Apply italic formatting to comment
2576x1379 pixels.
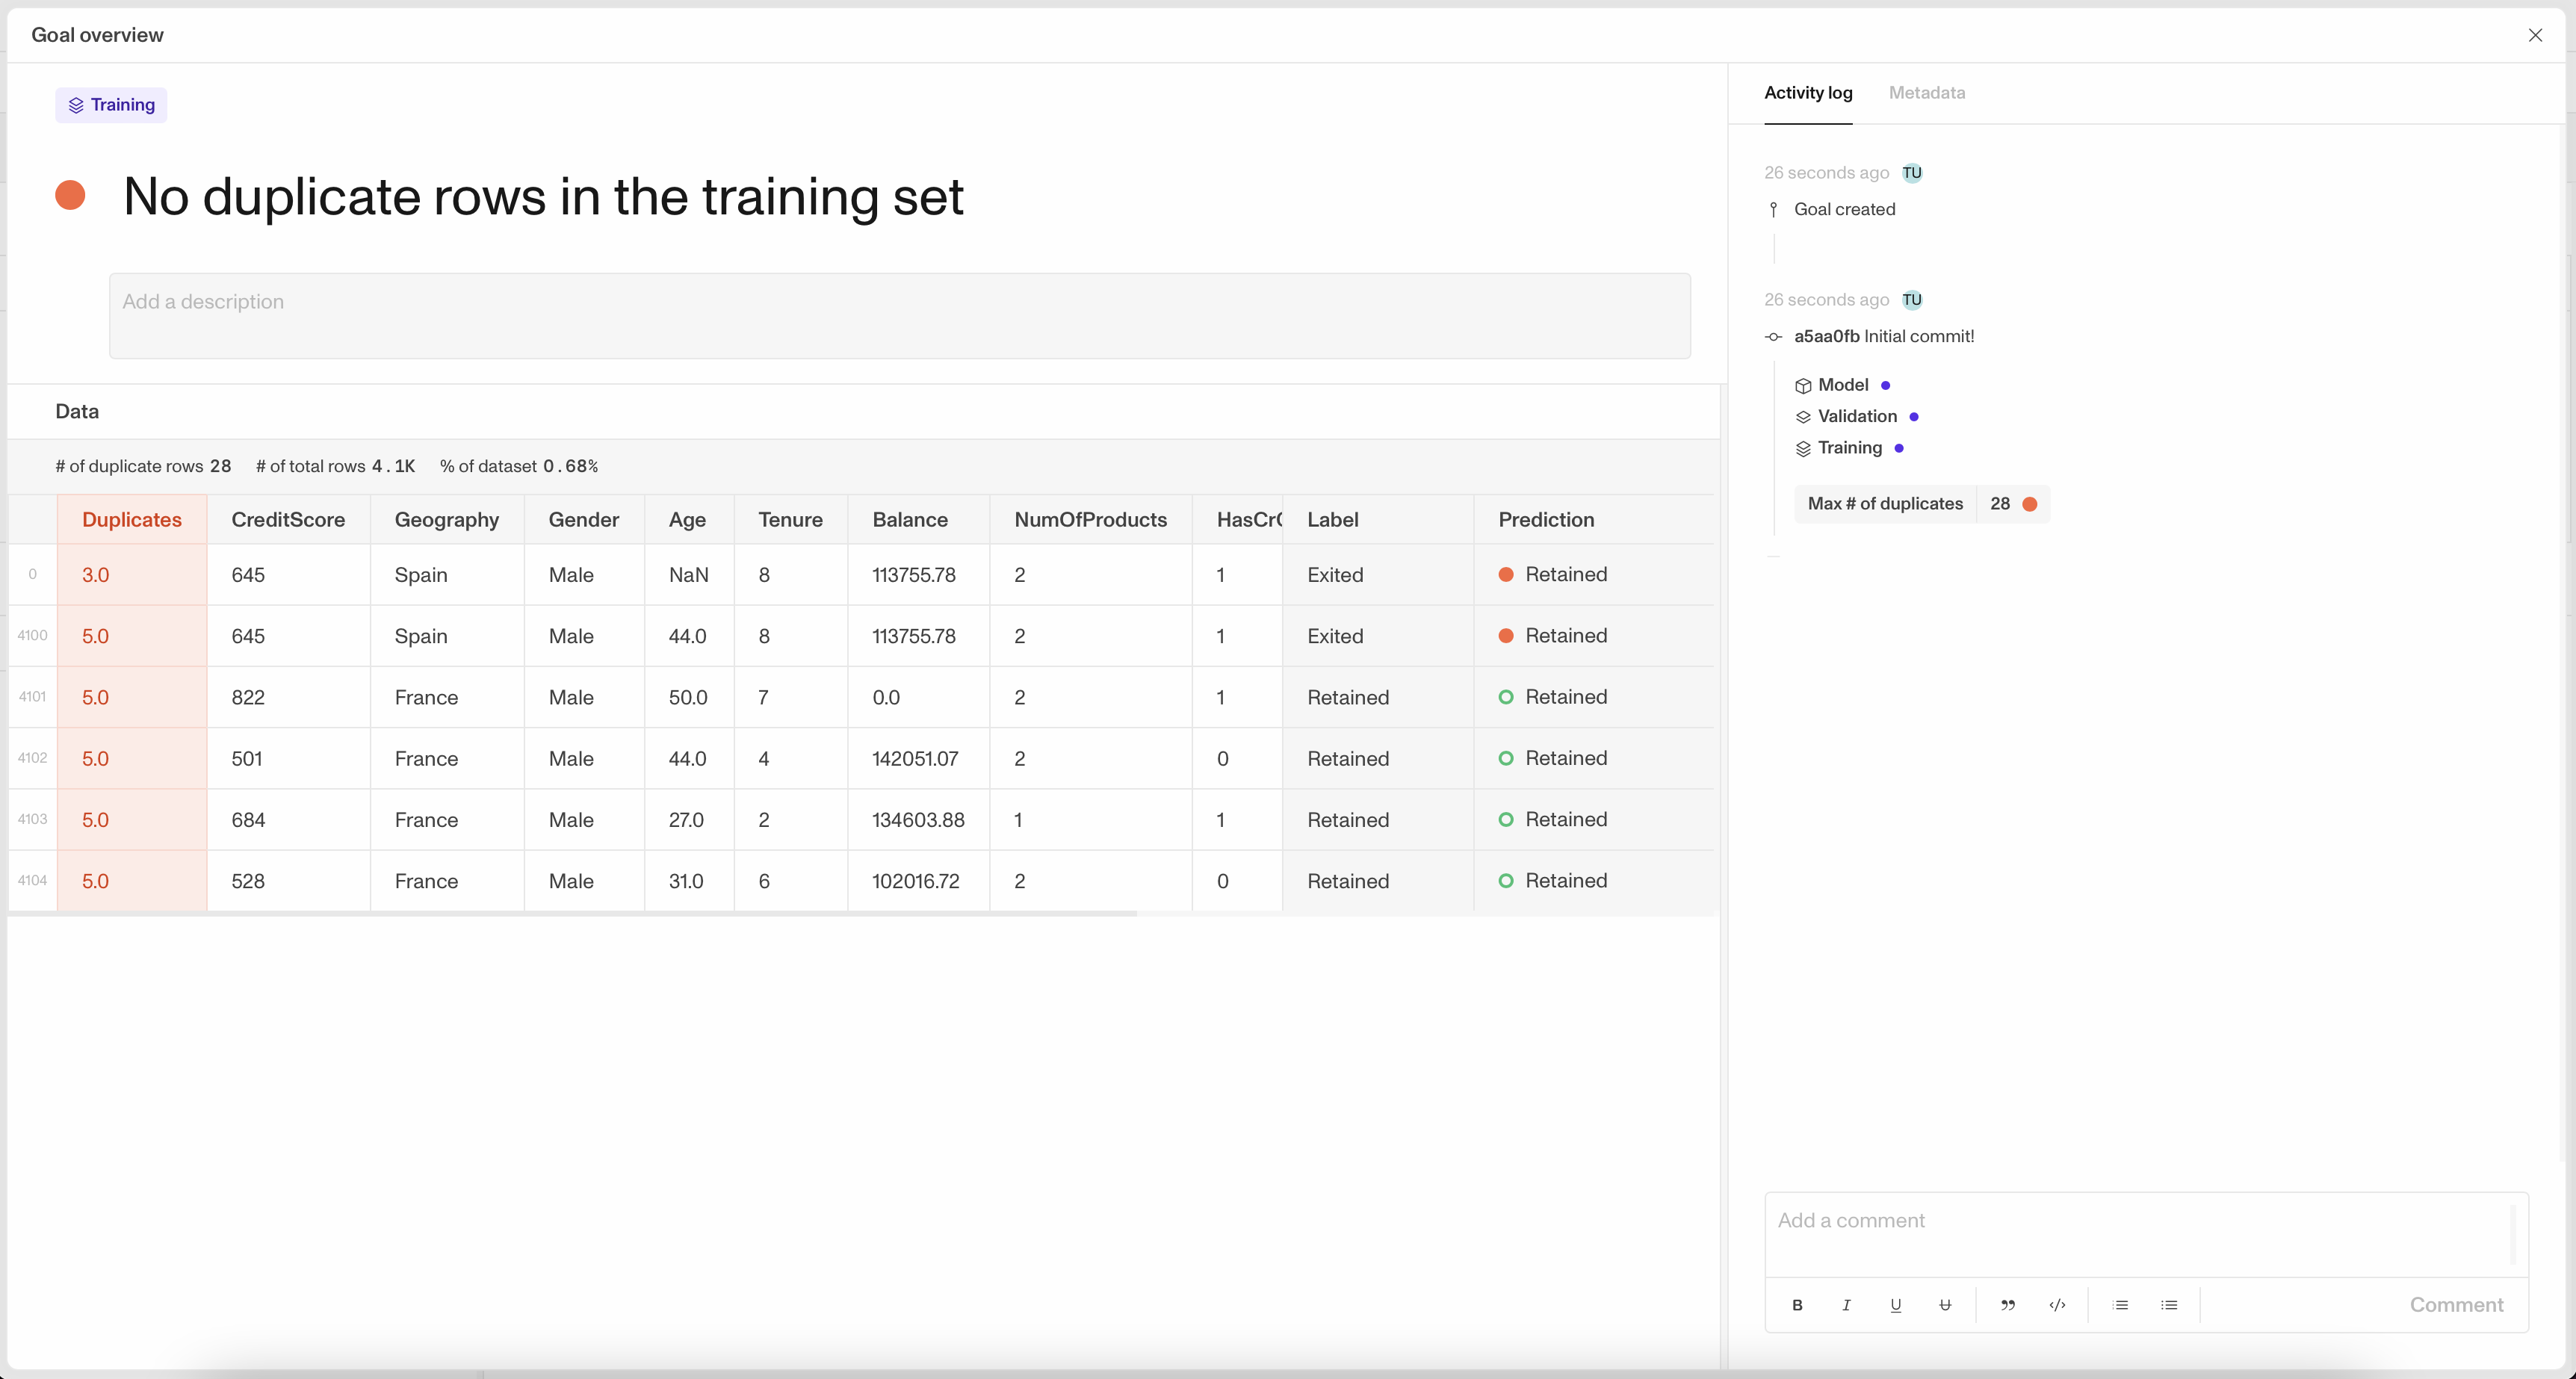[x=1846, y=1305]
